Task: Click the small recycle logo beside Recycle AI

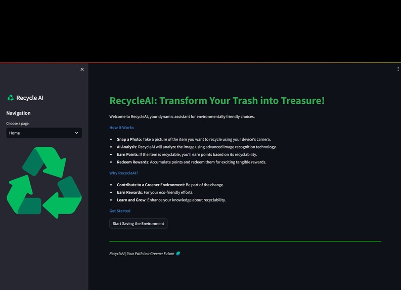Action: 11,98
